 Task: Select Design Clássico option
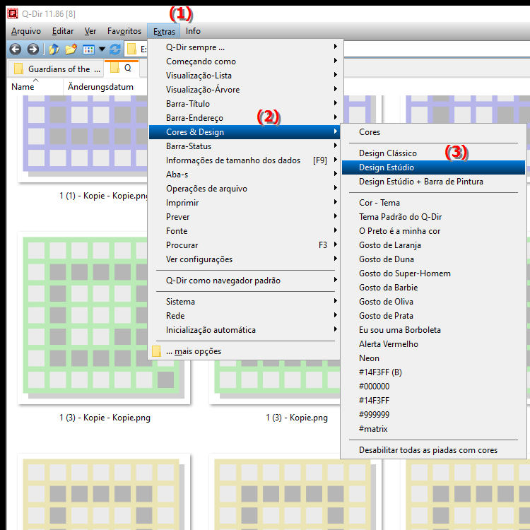[433, 153]
